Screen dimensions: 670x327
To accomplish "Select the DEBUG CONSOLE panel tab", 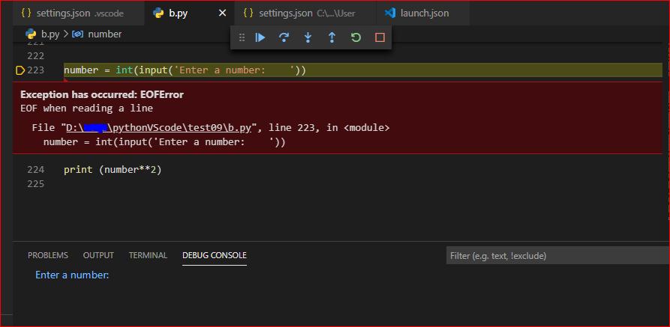I will [215, 255].
